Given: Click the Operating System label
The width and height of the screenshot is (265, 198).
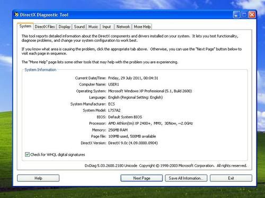Looking at the screenshot, I should (91, 91).
